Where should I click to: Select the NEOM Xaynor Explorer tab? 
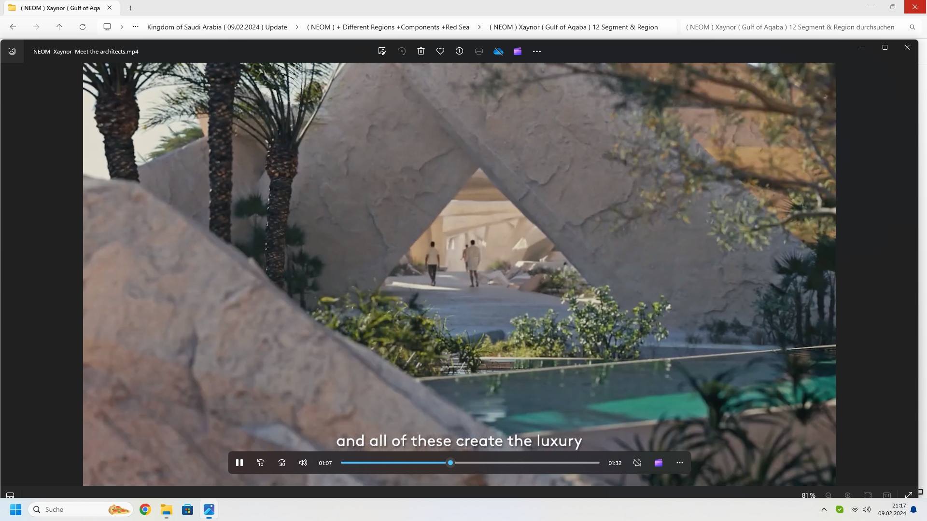(x=60, y=8)
